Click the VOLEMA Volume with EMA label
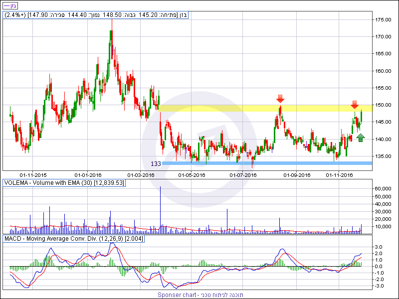The height and width of the screenshot is (299, 399). click(x=64, y=183)
